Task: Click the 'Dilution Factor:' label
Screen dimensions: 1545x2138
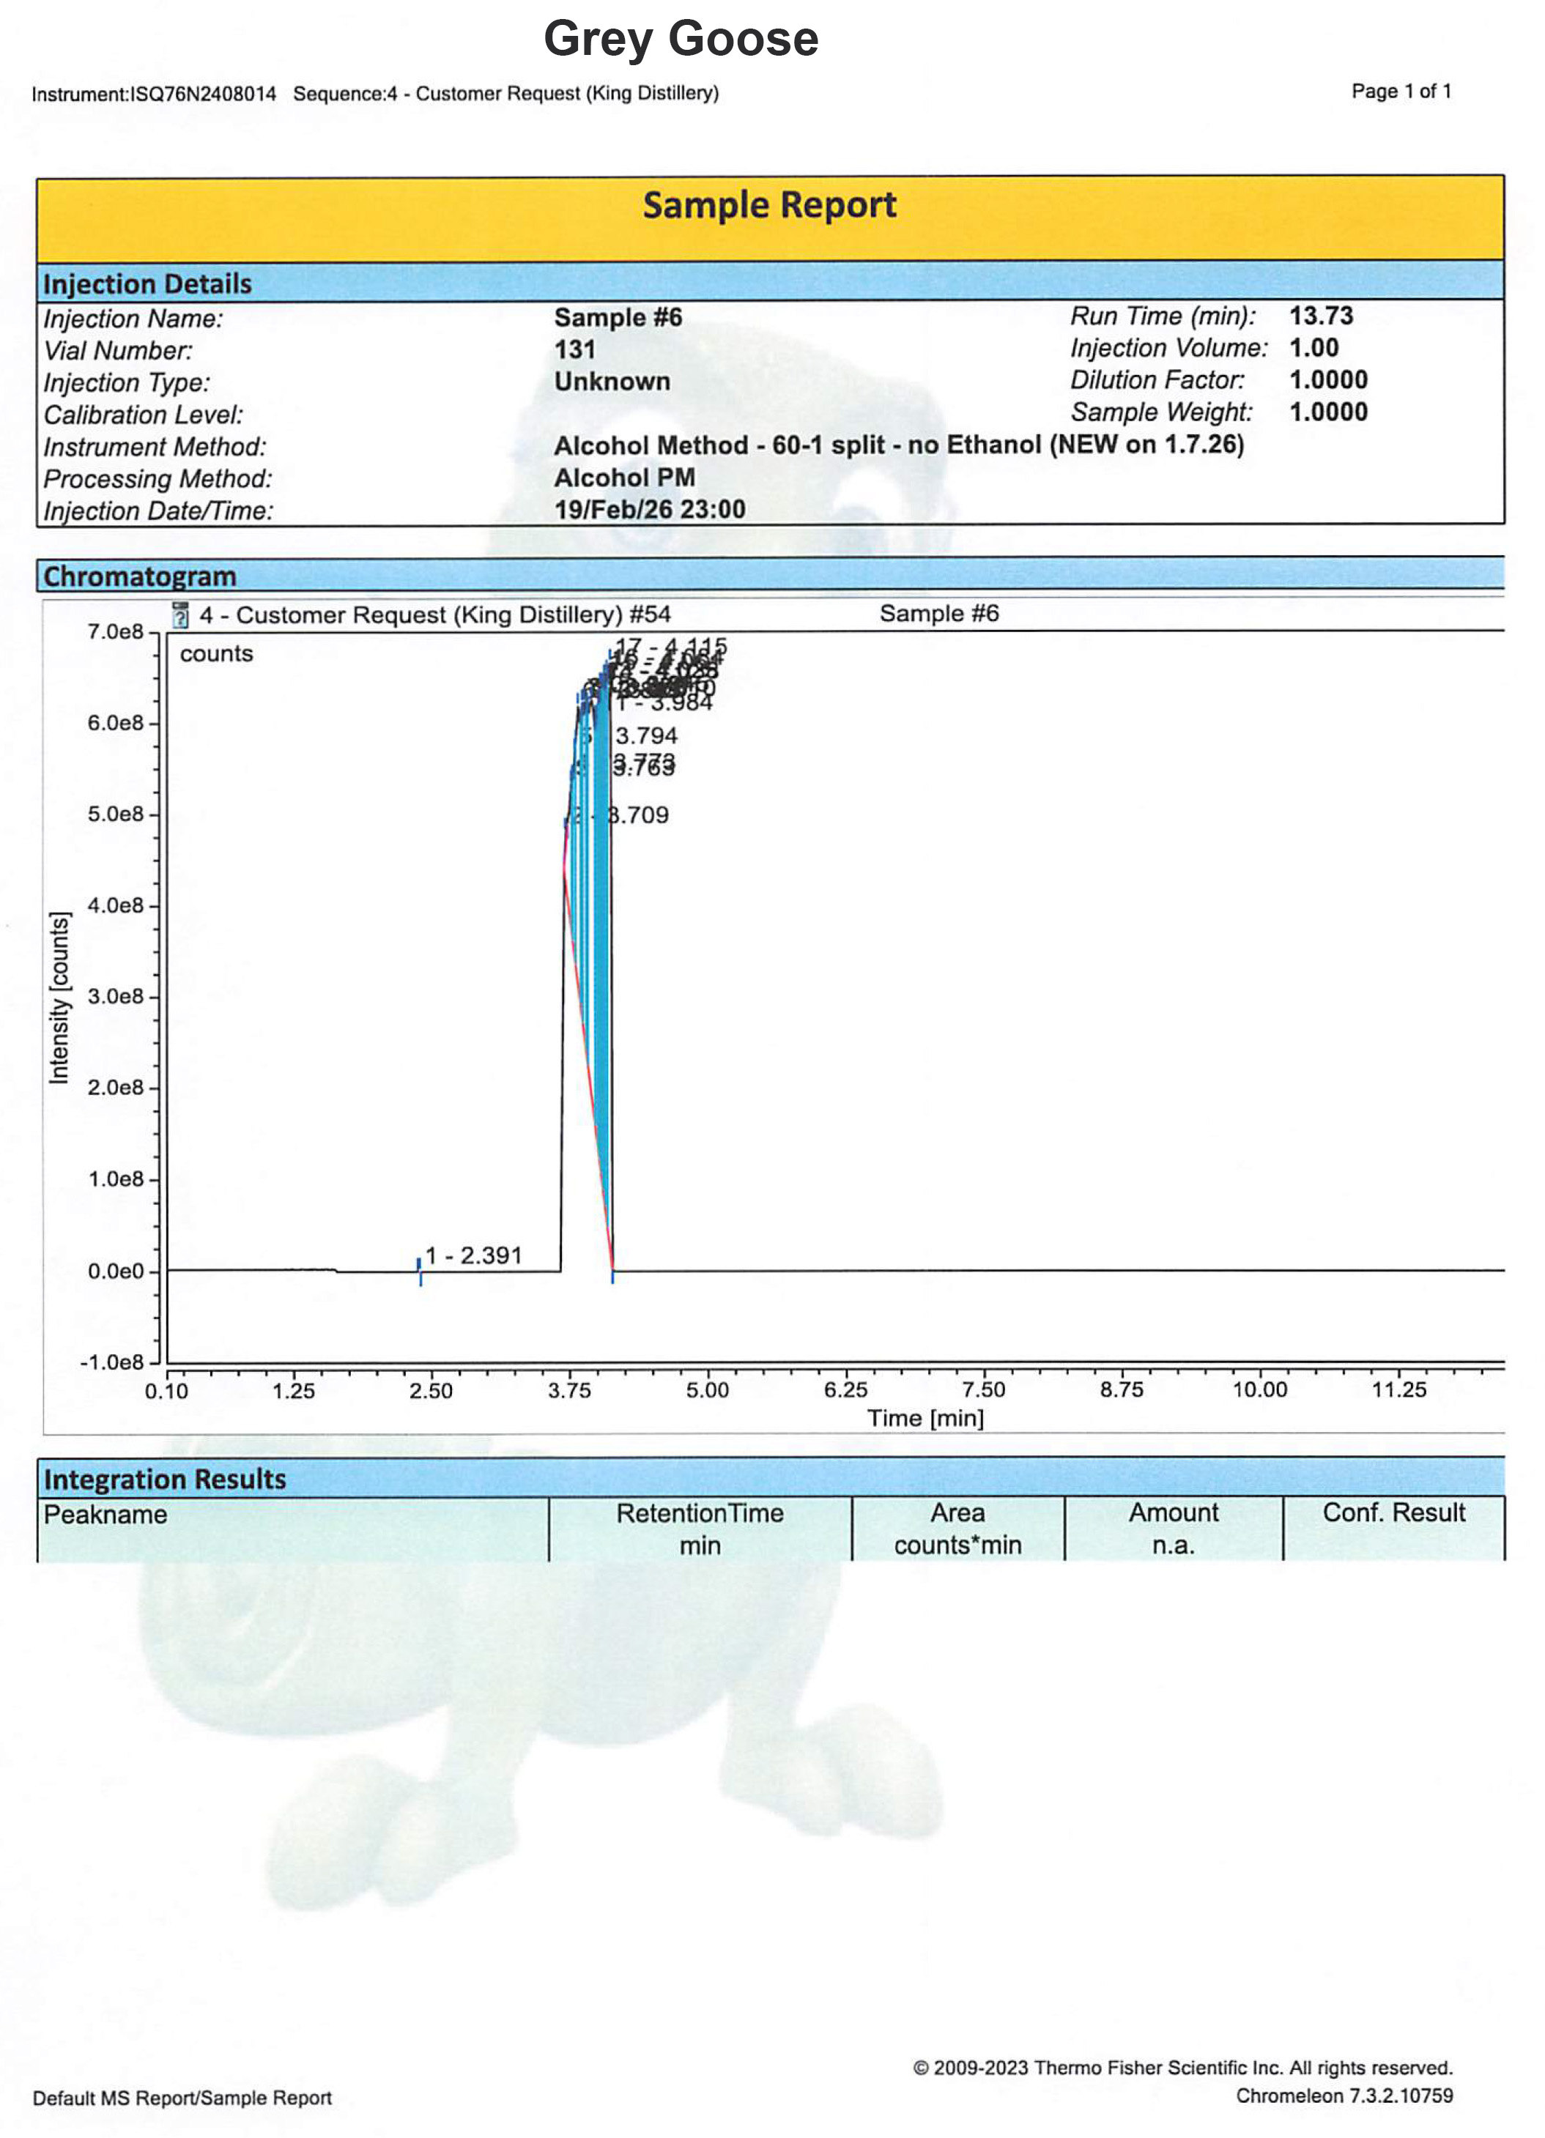Action: point(1157,380)
